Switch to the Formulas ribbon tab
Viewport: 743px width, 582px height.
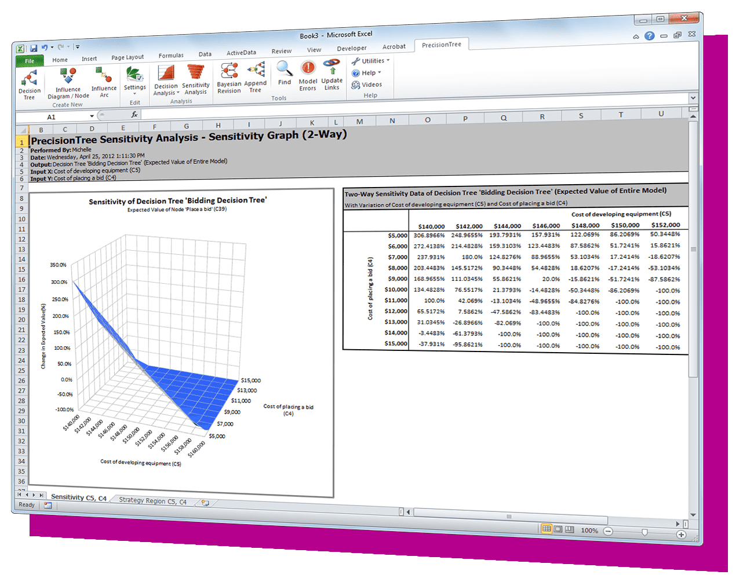[171, 56]
